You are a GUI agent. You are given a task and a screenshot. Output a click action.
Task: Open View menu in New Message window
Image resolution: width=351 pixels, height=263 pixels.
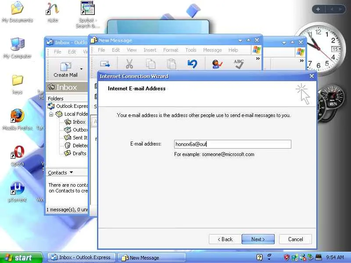132,50
